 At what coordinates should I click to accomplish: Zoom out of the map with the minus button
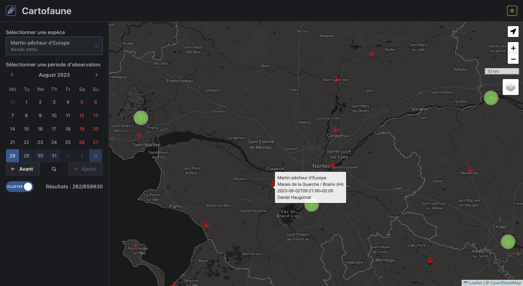(x=513, y=59)
